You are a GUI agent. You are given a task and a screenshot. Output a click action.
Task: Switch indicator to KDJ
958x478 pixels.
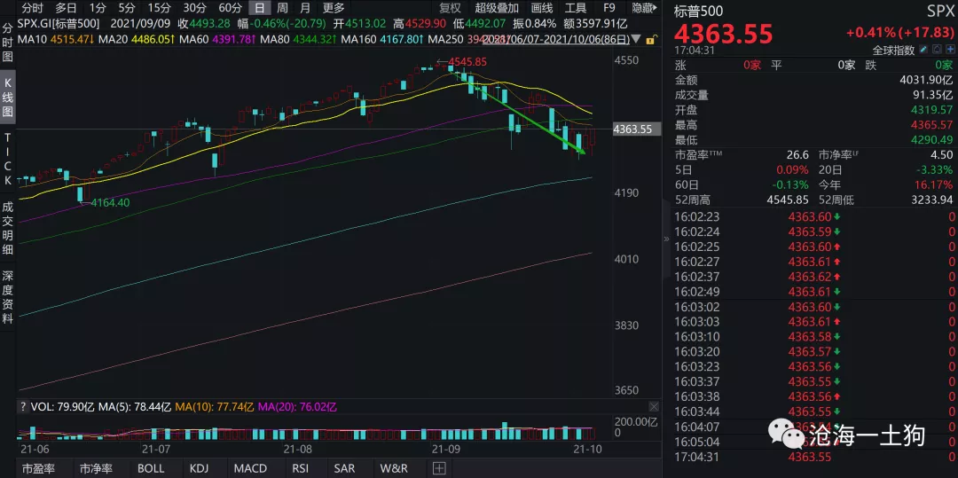point(200,468)
